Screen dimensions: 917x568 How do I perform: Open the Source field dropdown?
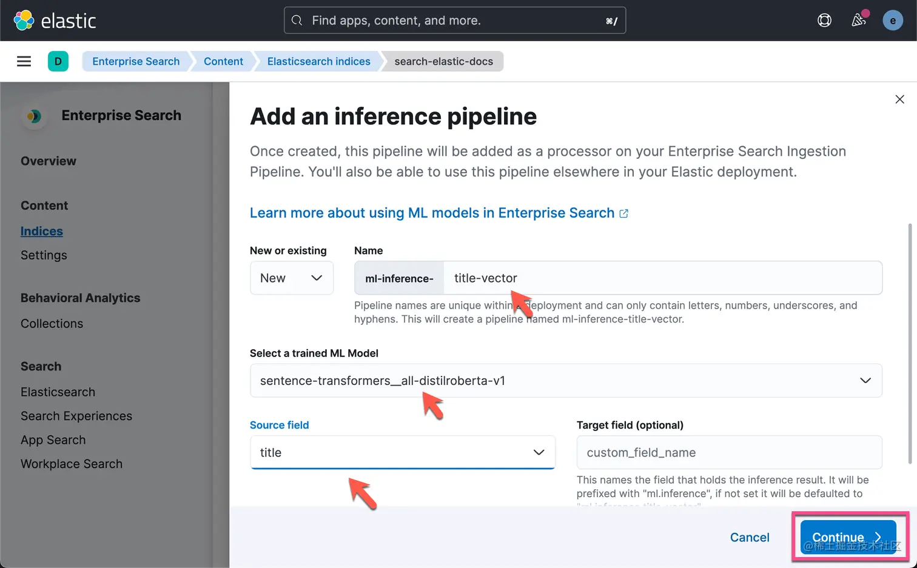tap(403, 452)
